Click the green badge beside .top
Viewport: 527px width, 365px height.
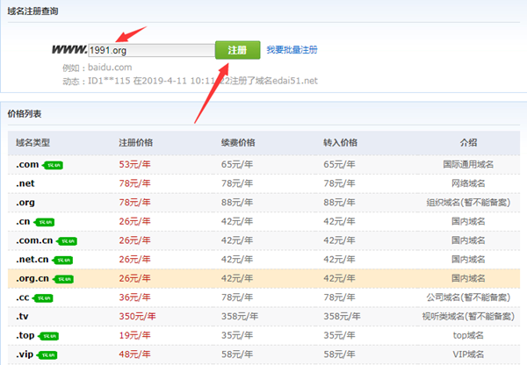point(49,336)
